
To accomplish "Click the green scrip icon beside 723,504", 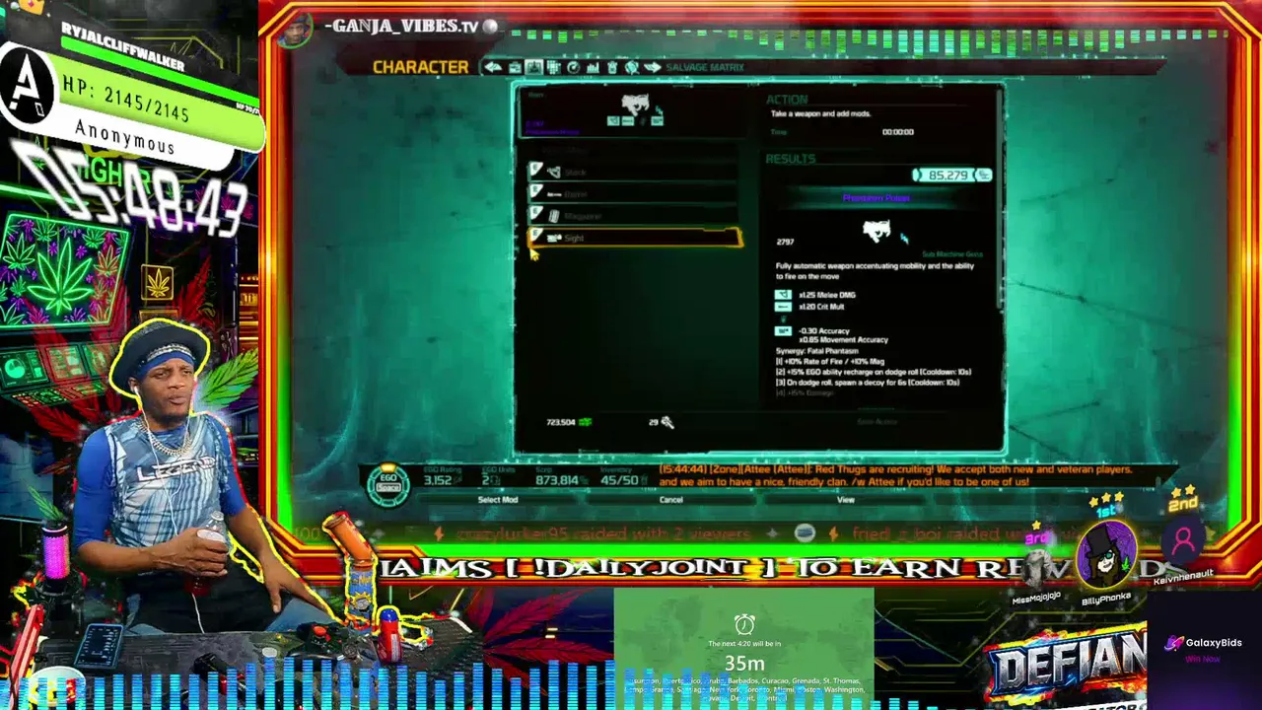I will click(585, 422).
